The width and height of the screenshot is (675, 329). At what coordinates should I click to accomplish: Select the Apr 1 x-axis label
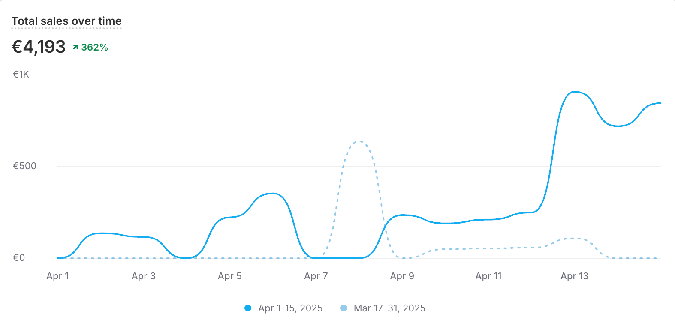click(57, 276)
